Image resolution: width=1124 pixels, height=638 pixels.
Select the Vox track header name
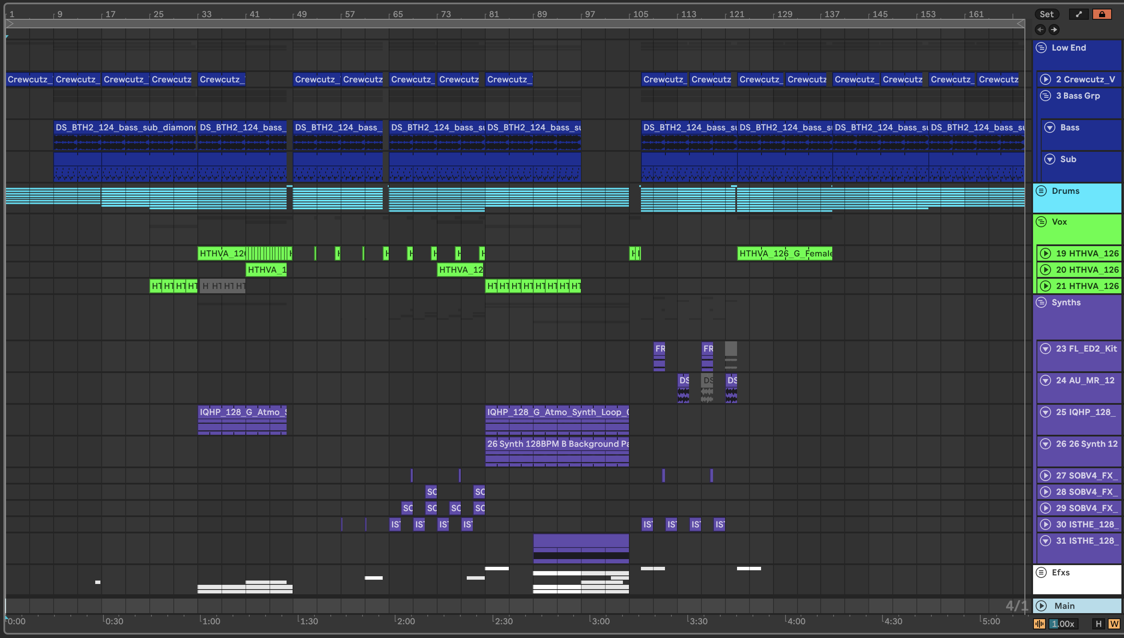tap(1059, 222)
